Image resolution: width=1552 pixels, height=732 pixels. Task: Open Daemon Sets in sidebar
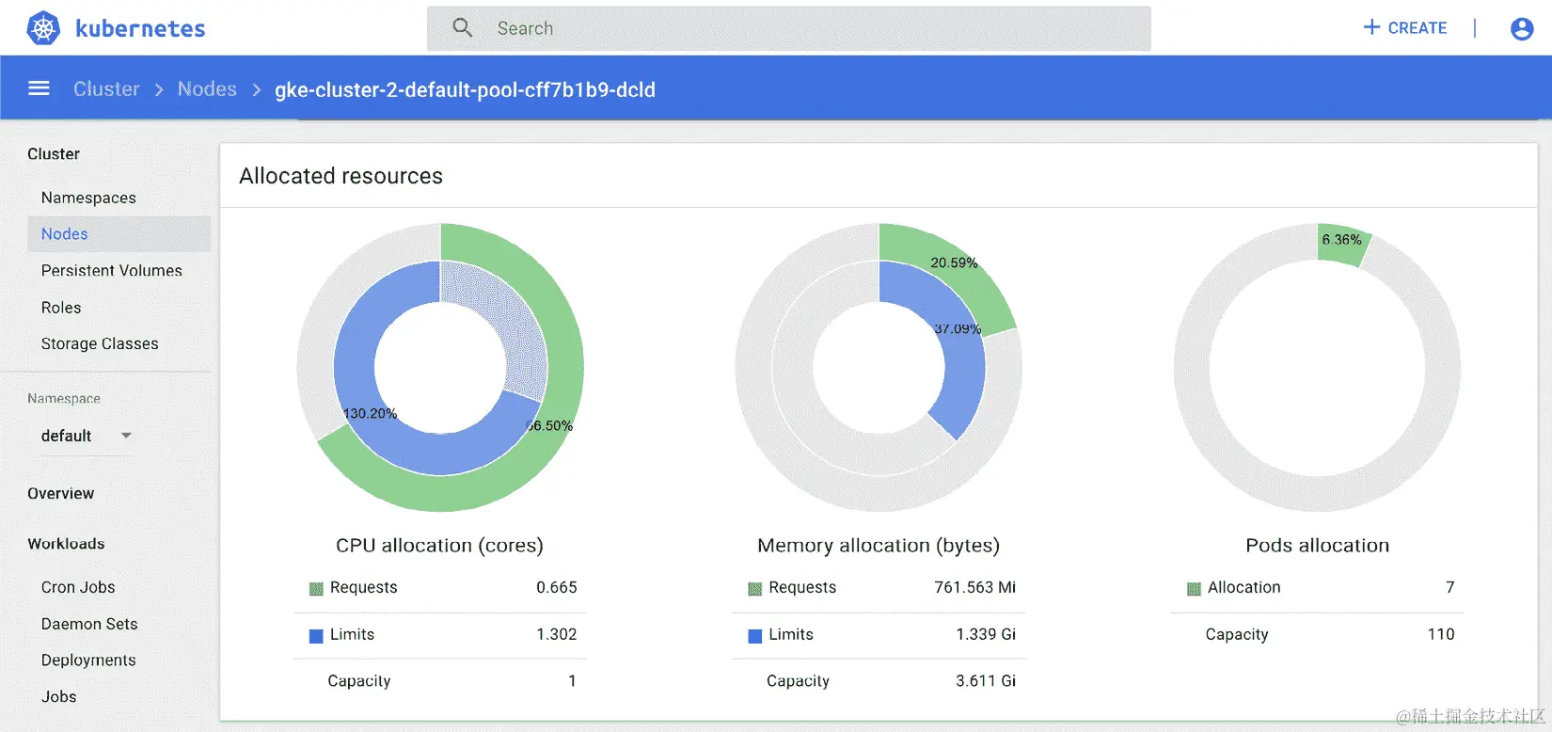(89, 624)
